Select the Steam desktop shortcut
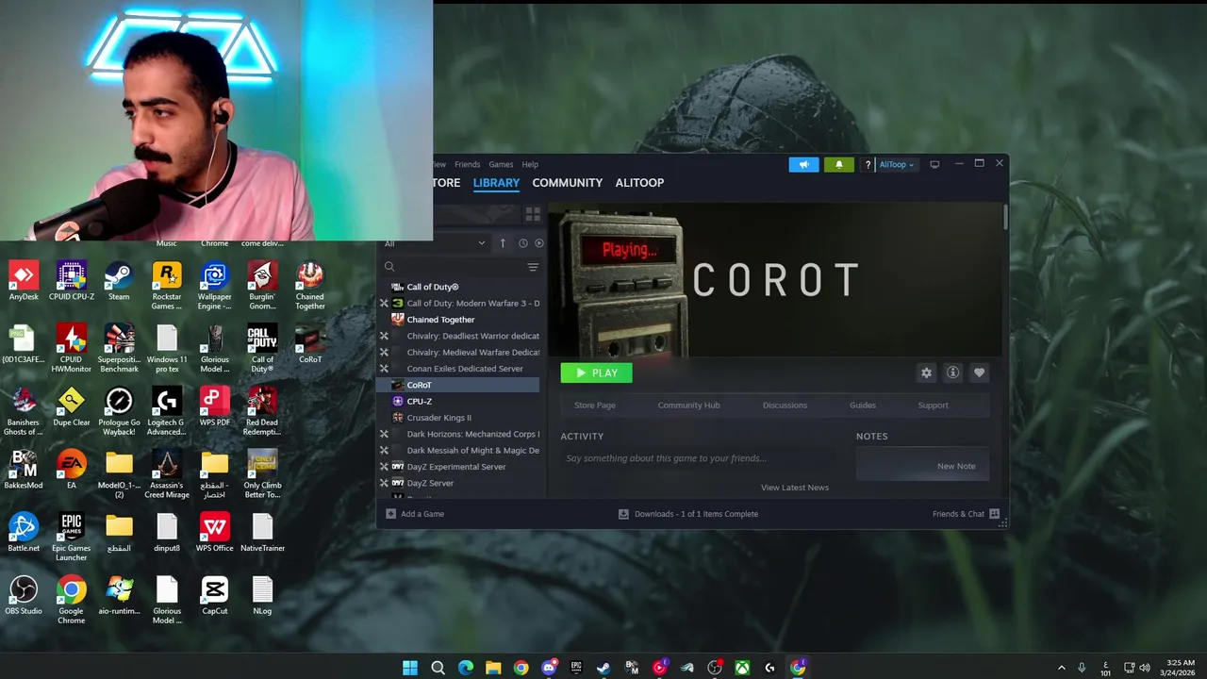This screenshot has height=679, width=1207. [119, 281]
